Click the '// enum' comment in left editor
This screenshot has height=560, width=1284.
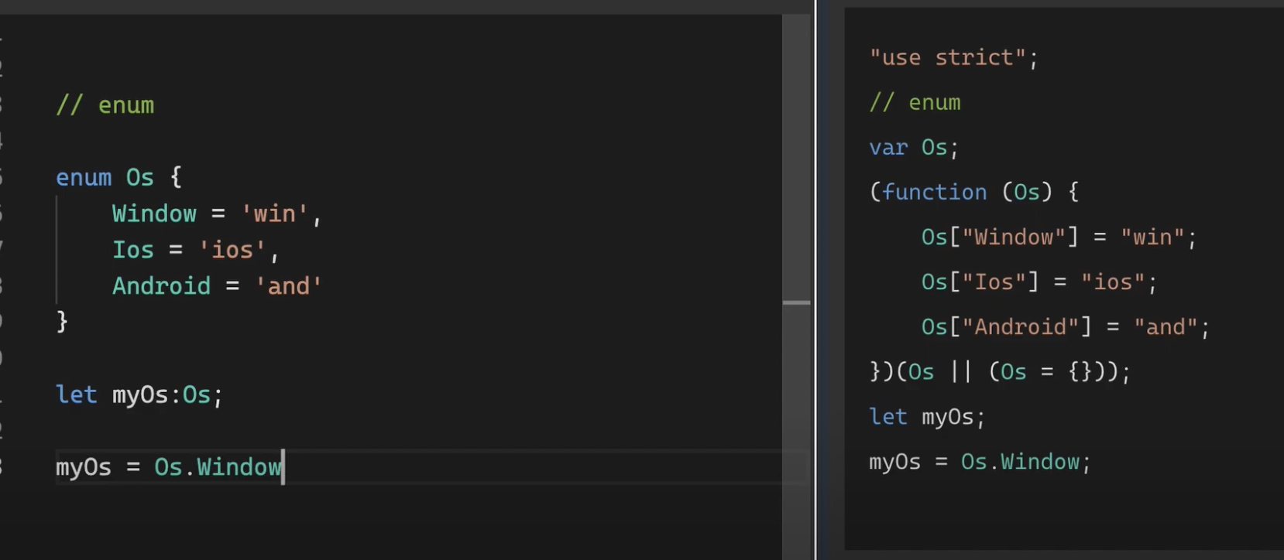(105, 105)
